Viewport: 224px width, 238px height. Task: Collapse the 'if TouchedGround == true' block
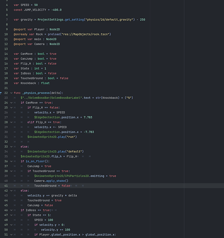coord(11,171)
